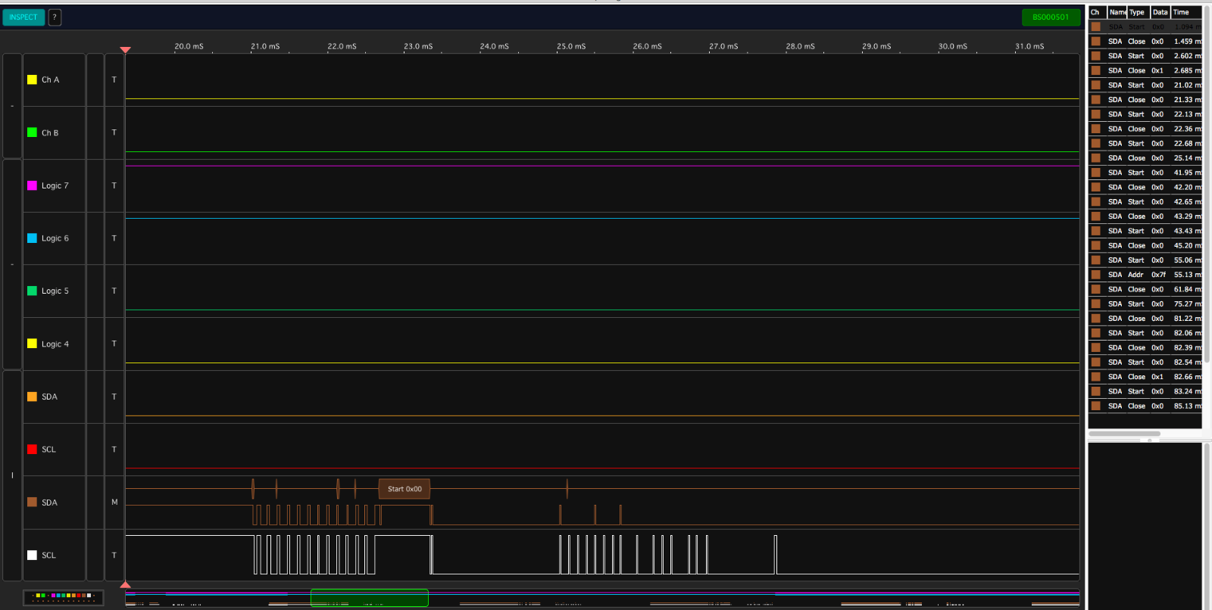Screen dimensions: 1212x610
Task: Click the top red trigger marker on the timeline
Action: 126,50
